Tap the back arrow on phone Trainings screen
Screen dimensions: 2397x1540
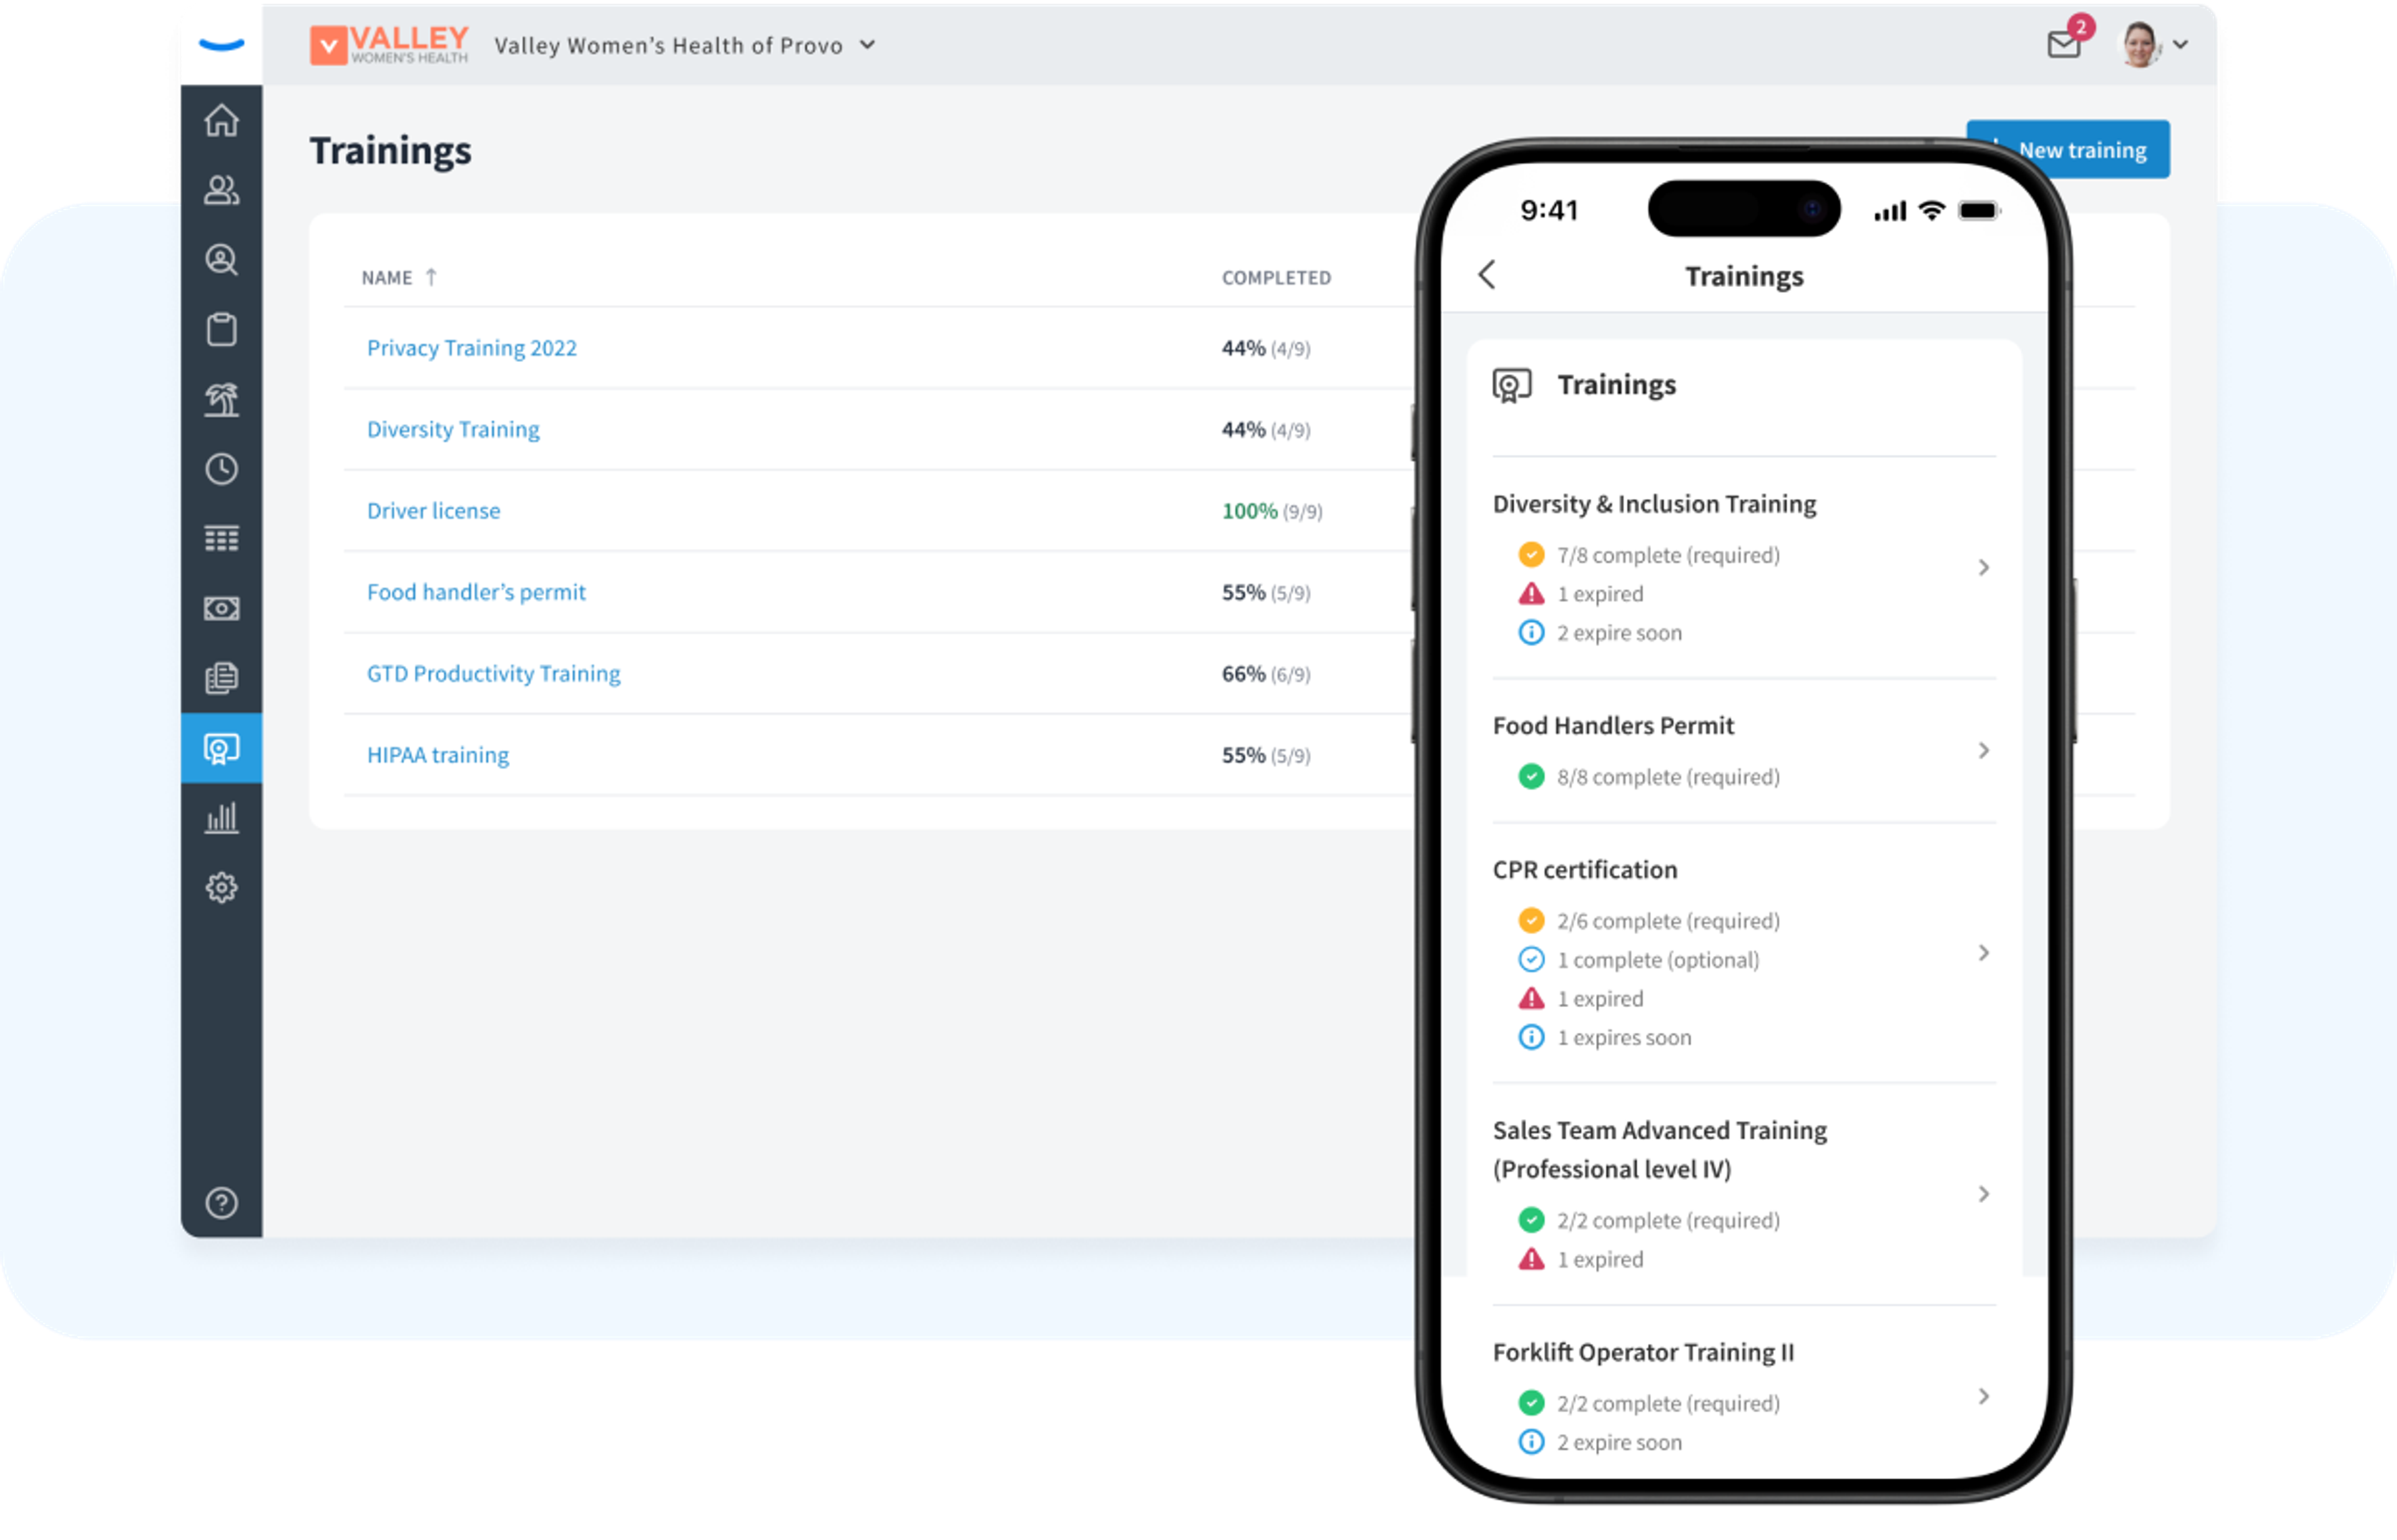pos(1488,275)
